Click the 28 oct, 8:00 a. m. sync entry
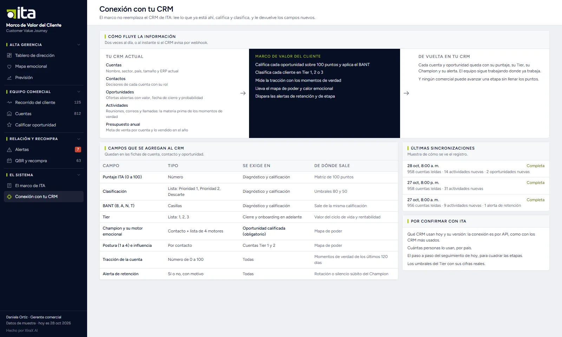The width and height of the screenshot is (562, 337). click(x=476, y=168)
